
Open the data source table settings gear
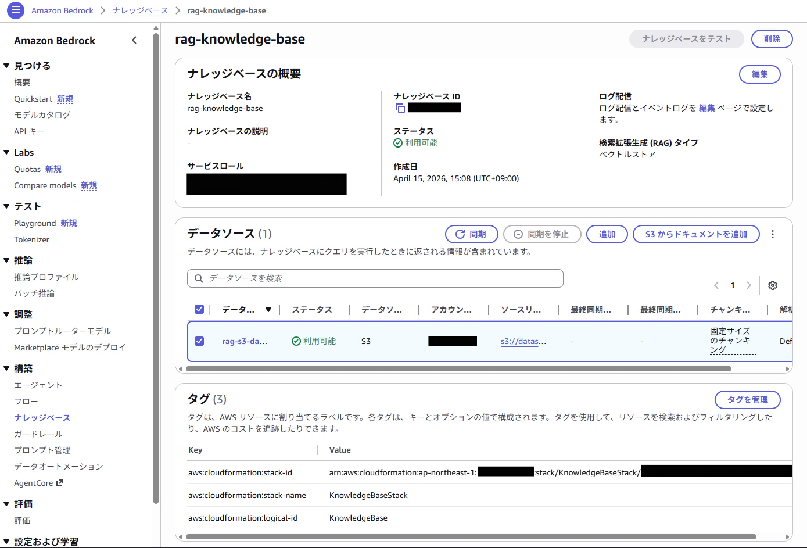(773, 285)
